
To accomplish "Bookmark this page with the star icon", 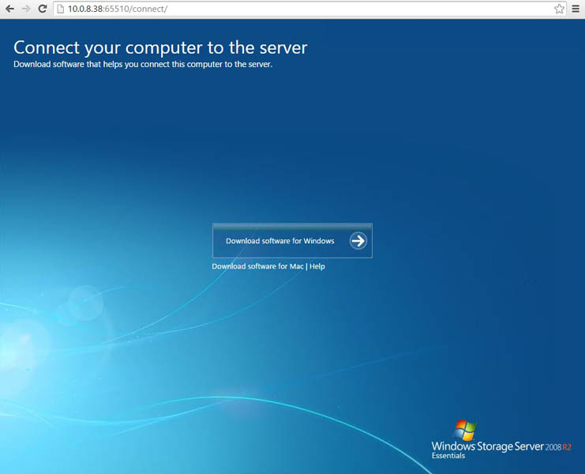I will tap(559, 9).
